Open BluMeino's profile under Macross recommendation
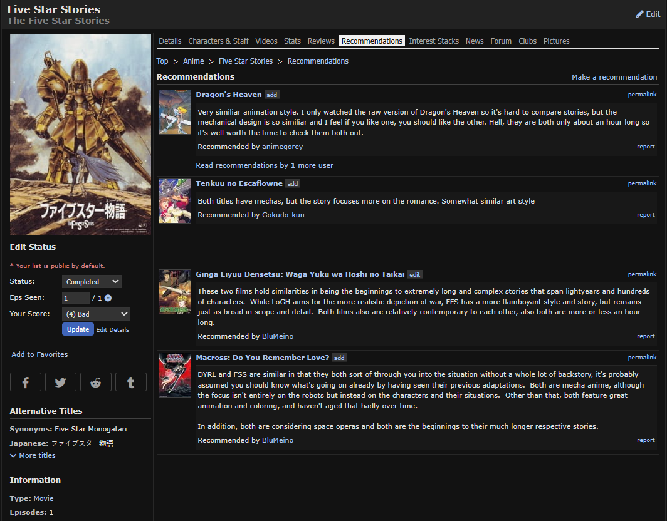The image size is (667, 521). 278,440
